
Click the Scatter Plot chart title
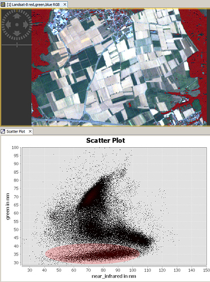tap(105, 140)
